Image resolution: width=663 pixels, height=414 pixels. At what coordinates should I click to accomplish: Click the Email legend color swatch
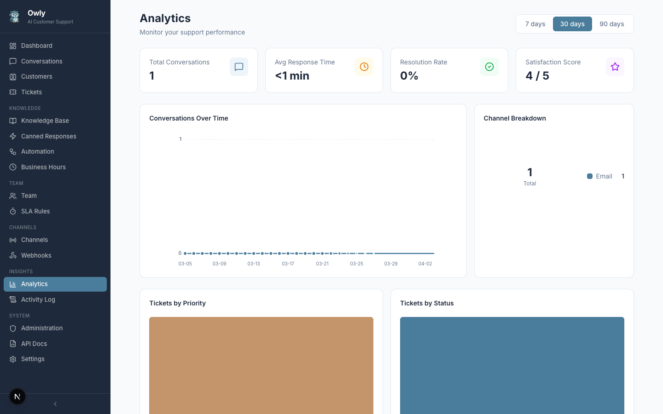(x=590, y=176)
